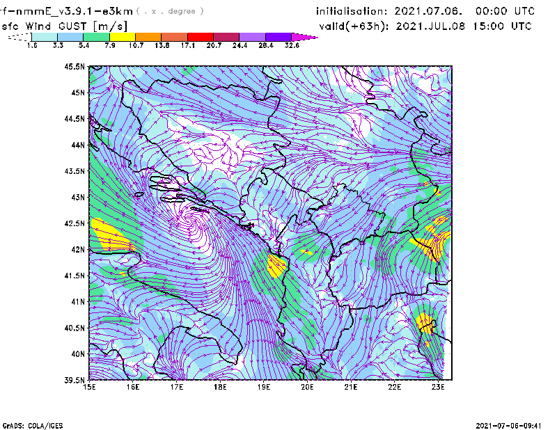Click the orange 10.7–13.8 legend swatch
The image size is (557, 430).
coord(148,37)
